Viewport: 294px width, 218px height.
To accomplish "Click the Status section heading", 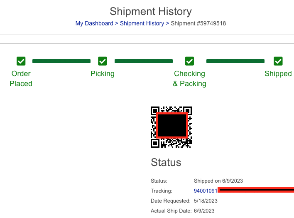I will [x=166, y=162].
